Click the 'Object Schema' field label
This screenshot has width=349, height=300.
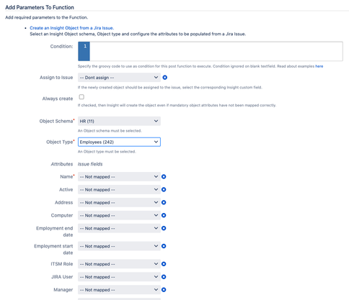click(x=57, y=121)
